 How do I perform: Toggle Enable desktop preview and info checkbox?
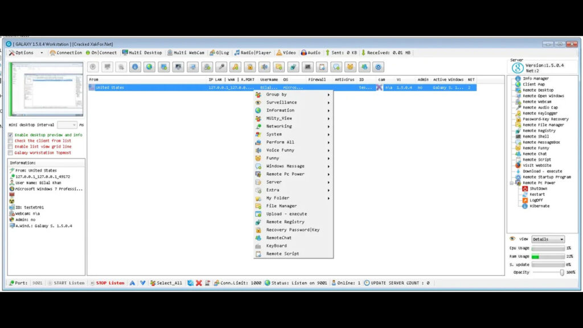point(10,135)
